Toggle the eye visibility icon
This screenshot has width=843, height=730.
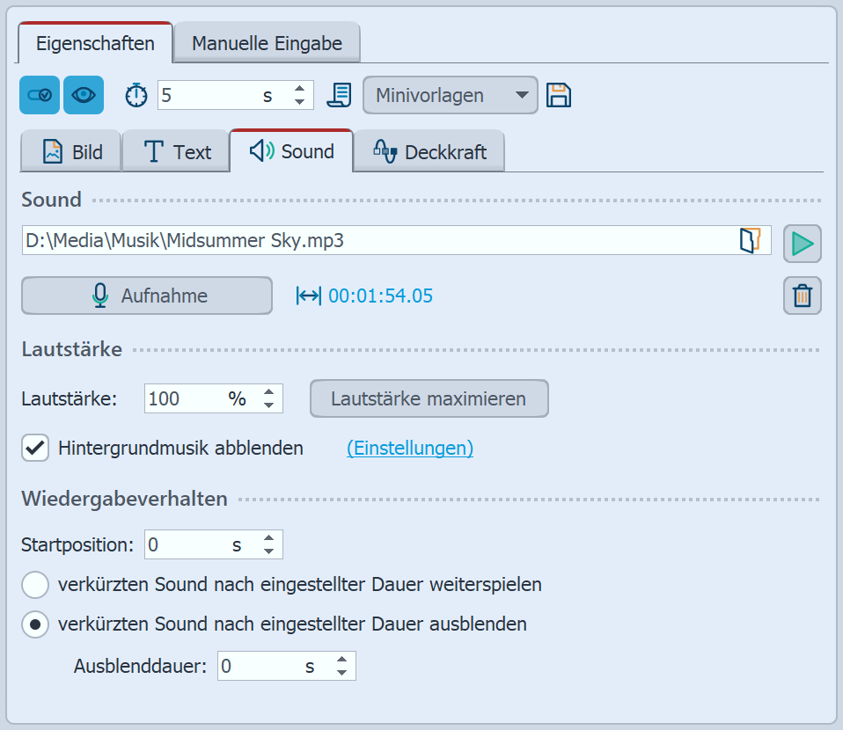84,95
